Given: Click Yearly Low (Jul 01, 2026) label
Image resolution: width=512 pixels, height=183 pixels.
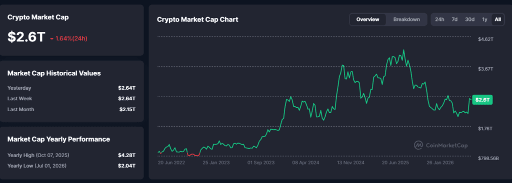Looking at the screenshot, I should coord(37,166).
